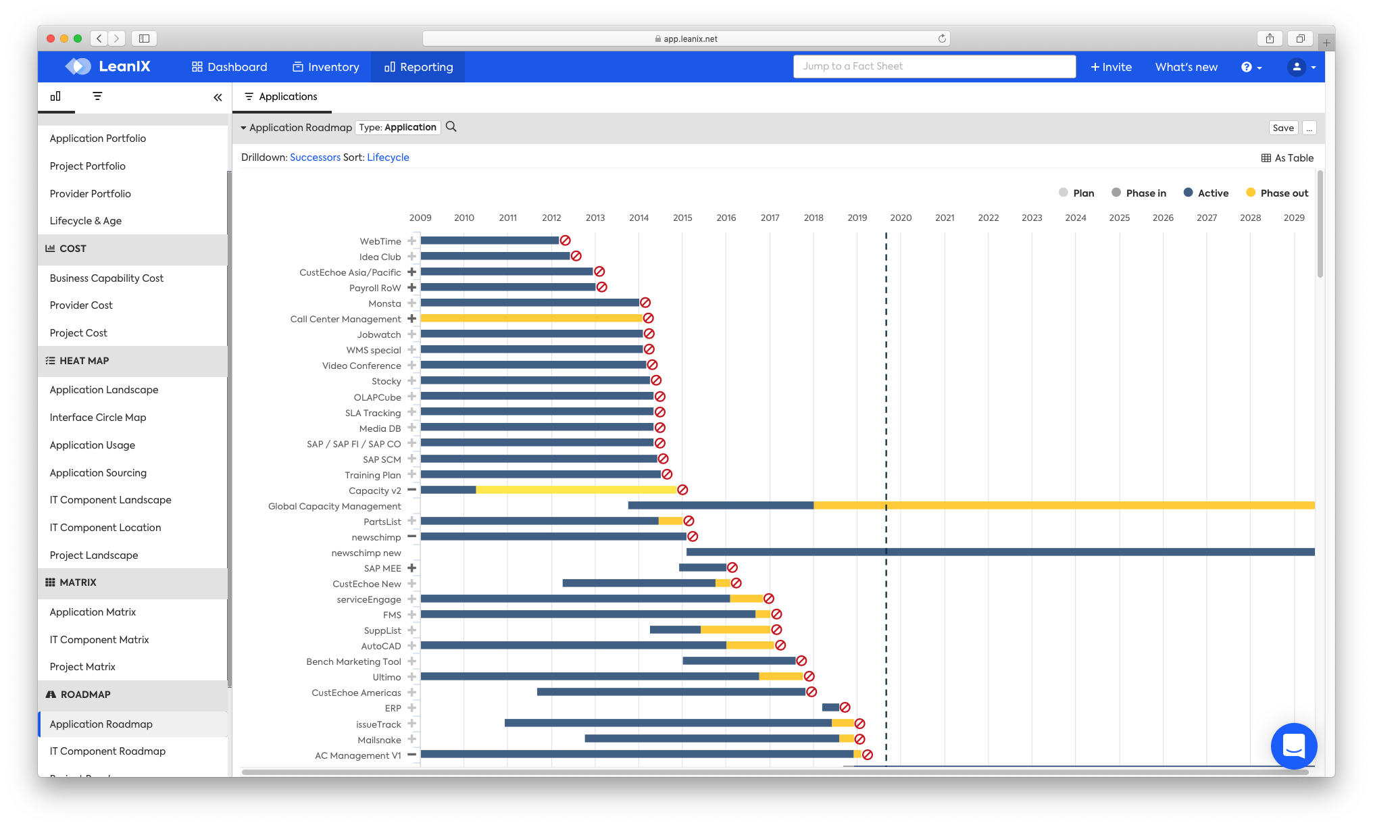Screen dimensions: 1373x827
Task: Collapse Capacity v2 successors
Action: (x=411, y=489)
